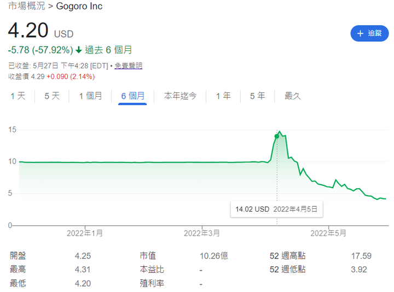Click the 14.02 USD chart tooltip
394x292 pixels.
pyautogui.click(x=276, y=209)
